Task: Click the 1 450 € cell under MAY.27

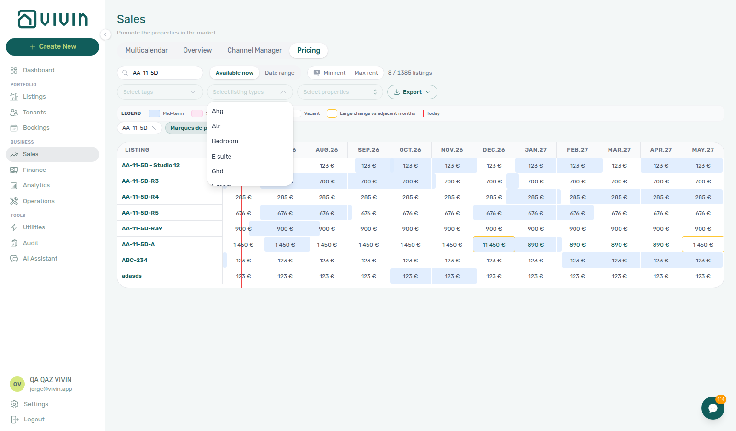Action: [x=702, y=244]
